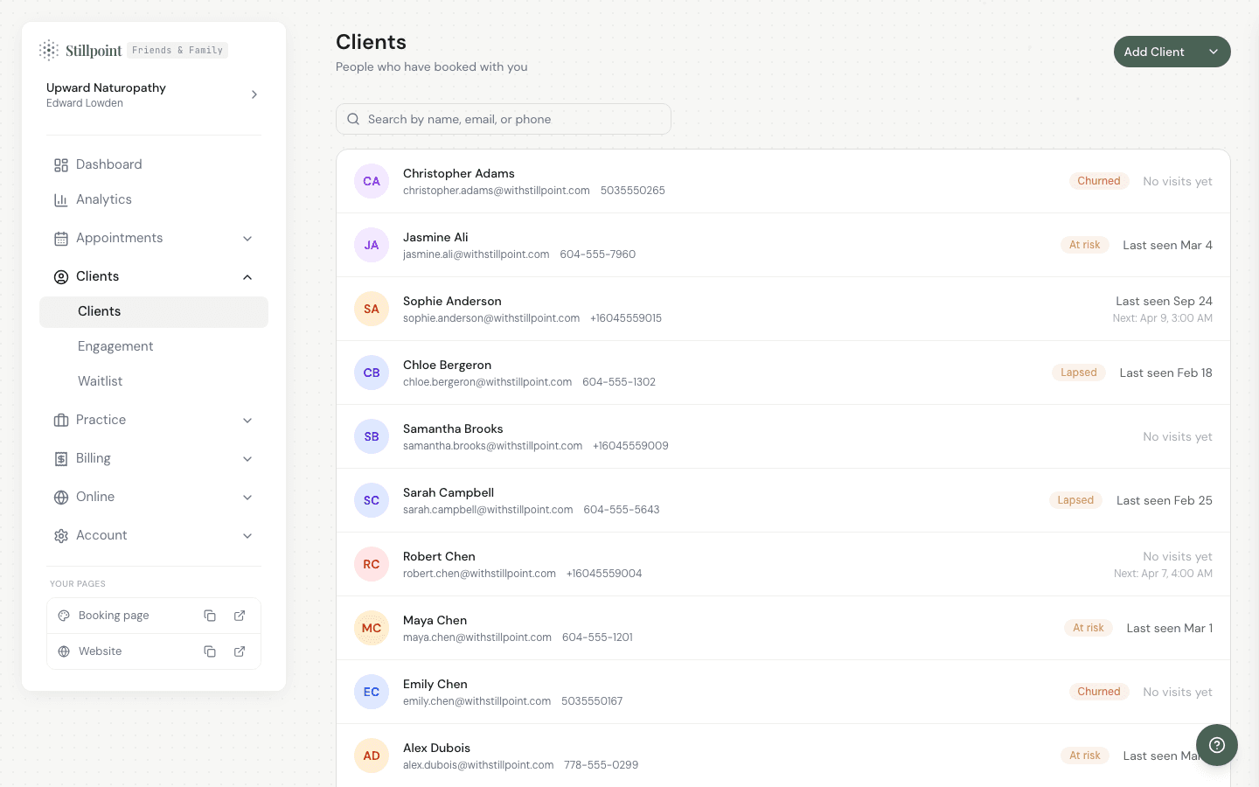Open the help question-mark bubble
The height and width of the screenshot is (787, 1259).
pos(1217,745)
